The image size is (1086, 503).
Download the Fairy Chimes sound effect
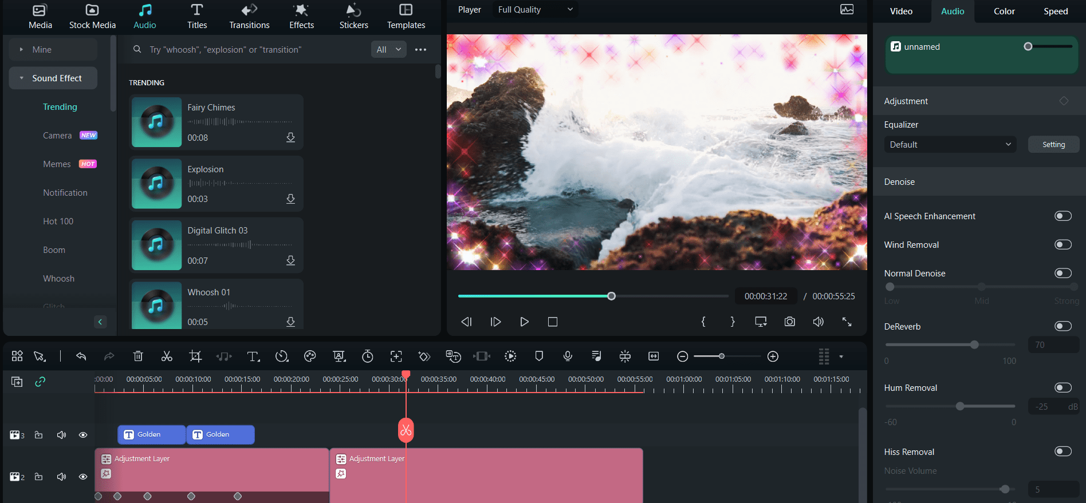pyautogui.click(x=290, y=137)
